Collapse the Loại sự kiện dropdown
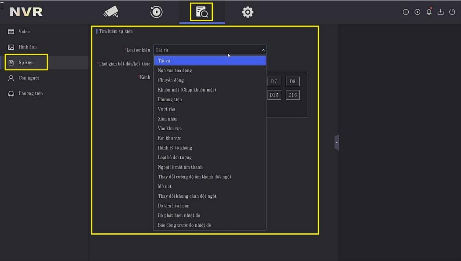Viewport: 461px width, 261px height. pyautogui.click(x=263, y=50)
